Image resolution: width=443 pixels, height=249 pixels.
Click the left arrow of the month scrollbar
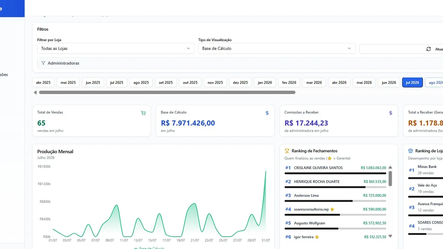35,92
